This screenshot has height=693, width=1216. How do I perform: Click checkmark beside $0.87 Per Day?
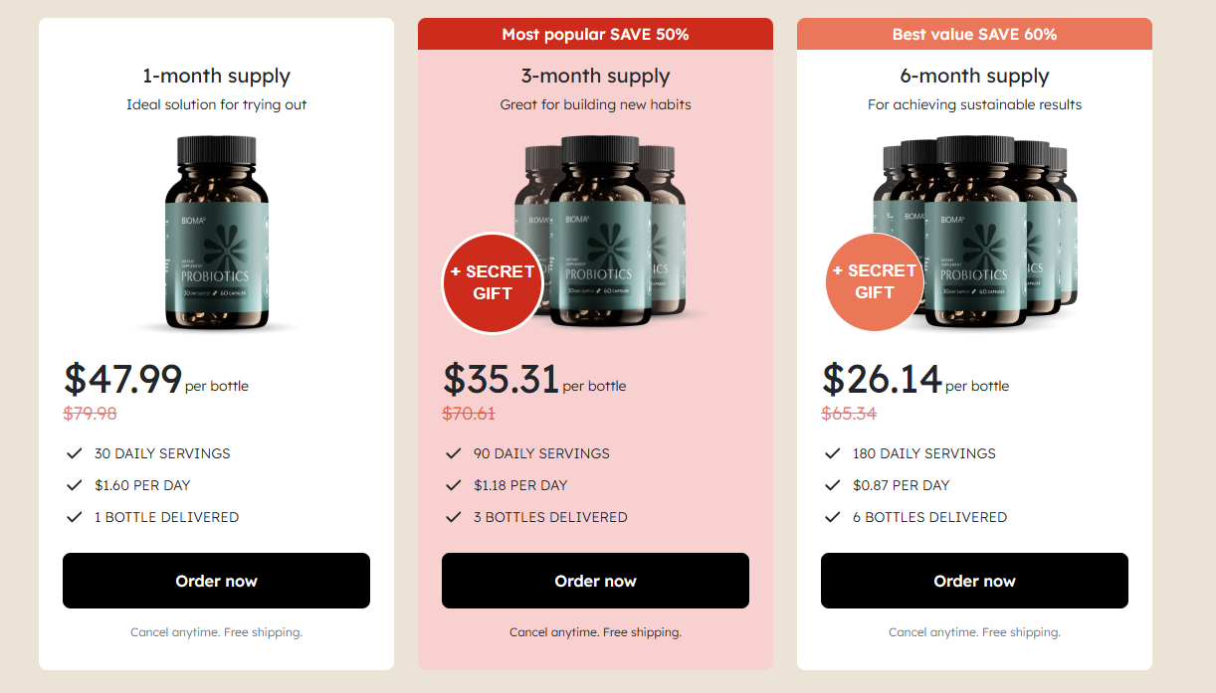(832, 485)
